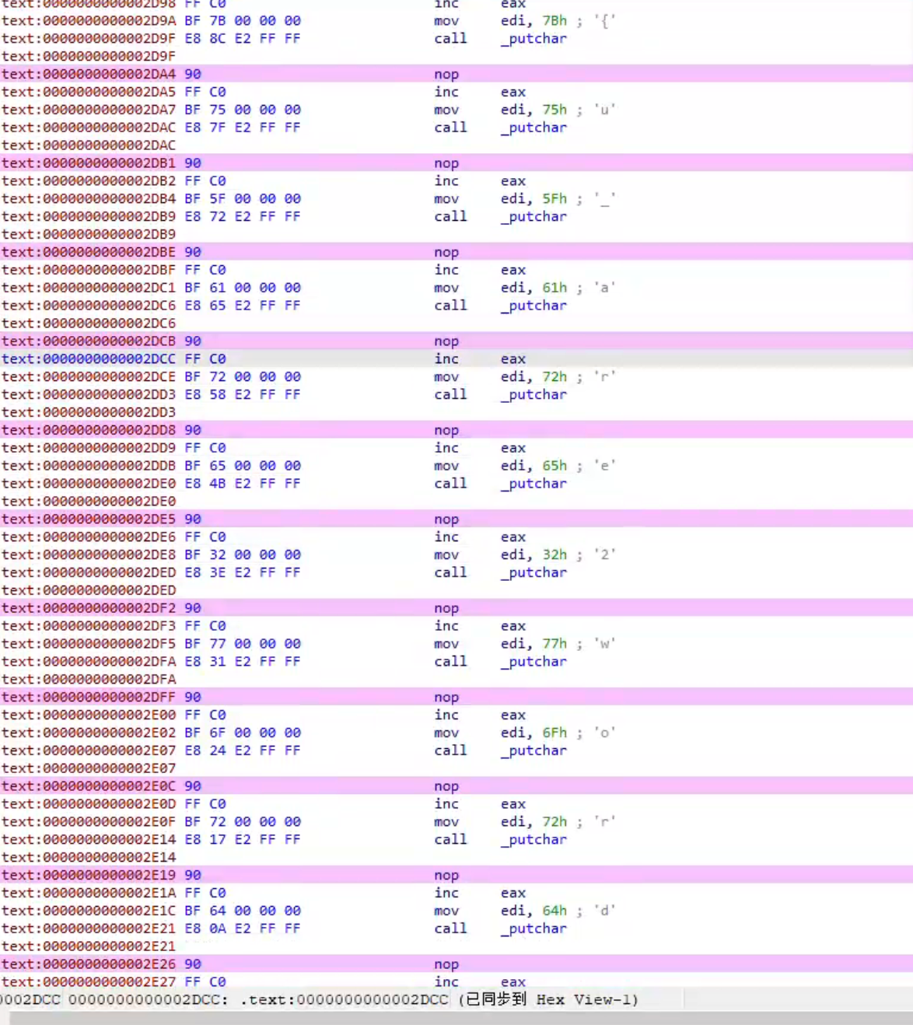Click the nop mnemonic at 2DBE
The image size is (913, 1025).
tap(446, 252)
